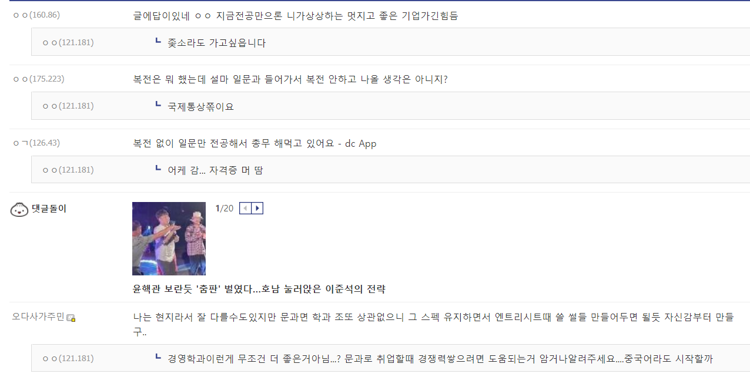
Task: Open headline 윤핵관 보란듯 '춤판' 벌였다 article
Action: 259,289
